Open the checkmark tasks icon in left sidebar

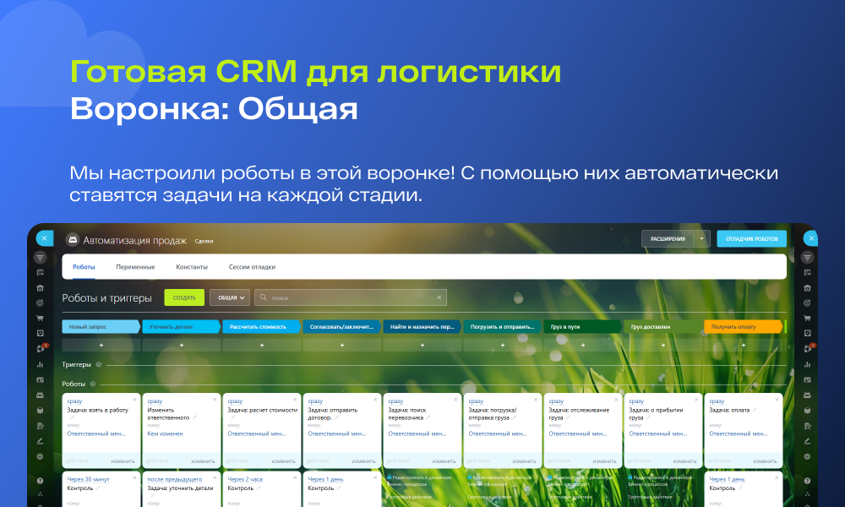(x=40, y=334)
